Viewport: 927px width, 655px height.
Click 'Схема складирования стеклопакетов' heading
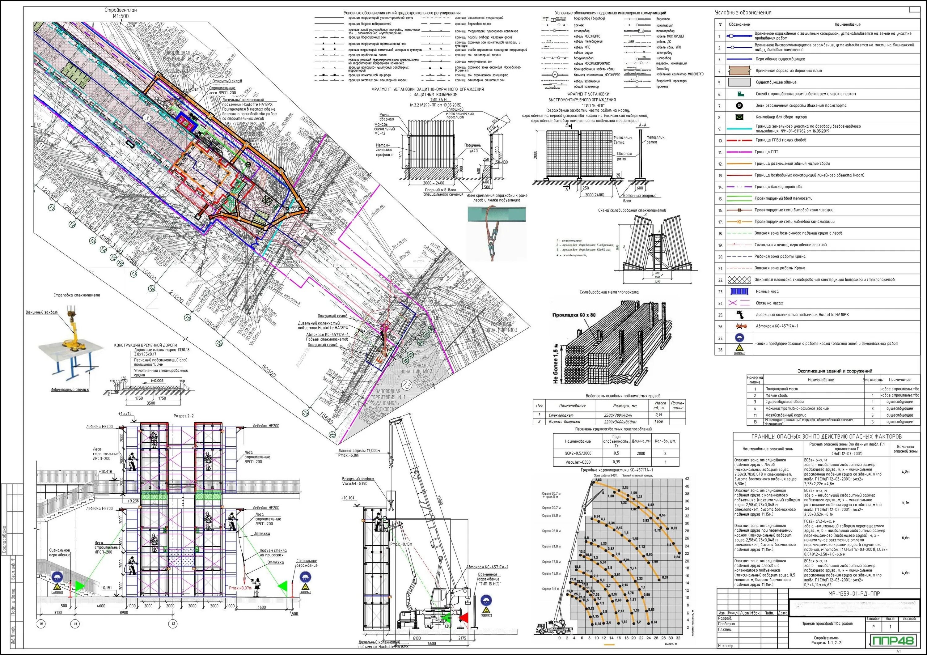[x=632, y=211]
